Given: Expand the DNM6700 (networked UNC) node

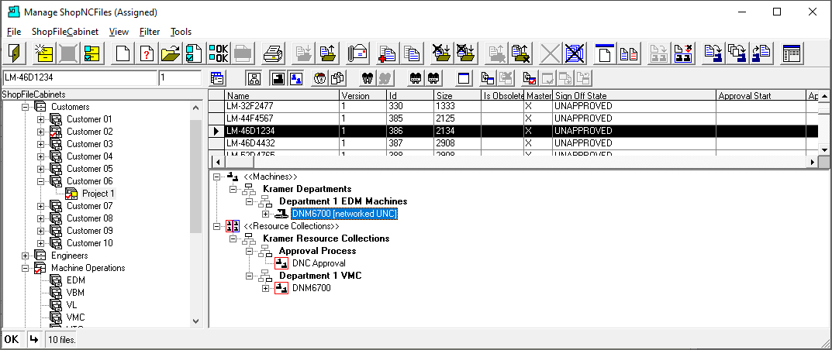Looking at the screenshot, I should click(266, 214).
